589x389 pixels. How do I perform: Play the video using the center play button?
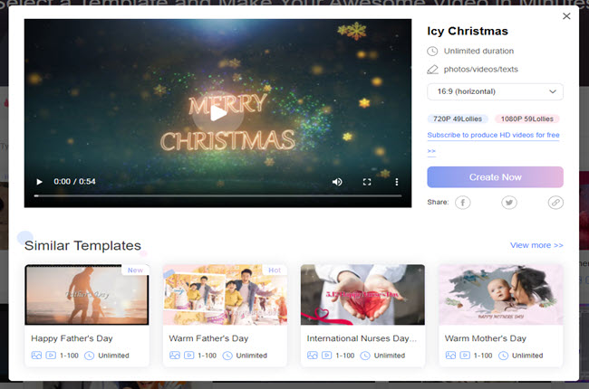click(217, 113)
